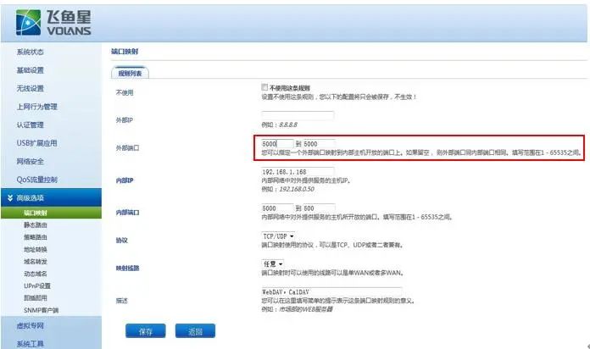Go to QoS流量控制
Screen dimensions: 590x349
(37, 180)
